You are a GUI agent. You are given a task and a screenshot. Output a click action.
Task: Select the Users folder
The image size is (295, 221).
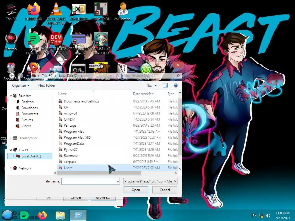tap(118, 168)
